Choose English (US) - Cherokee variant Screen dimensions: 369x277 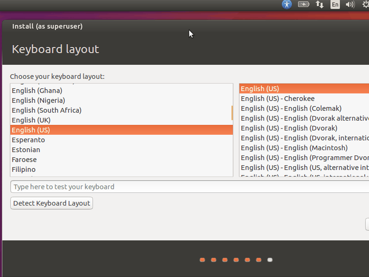point(304,99)
